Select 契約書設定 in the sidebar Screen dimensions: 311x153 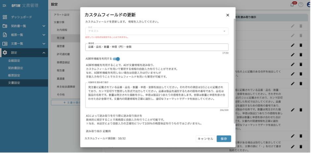point(16,68)
